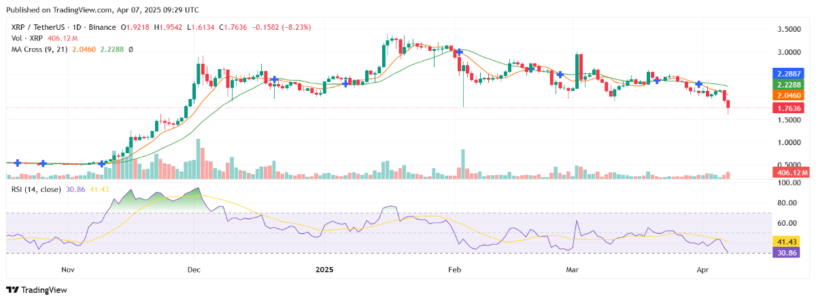Click the red 406.12 M volume label
Screen dimensions: 816x301
[x=789, y=174]
